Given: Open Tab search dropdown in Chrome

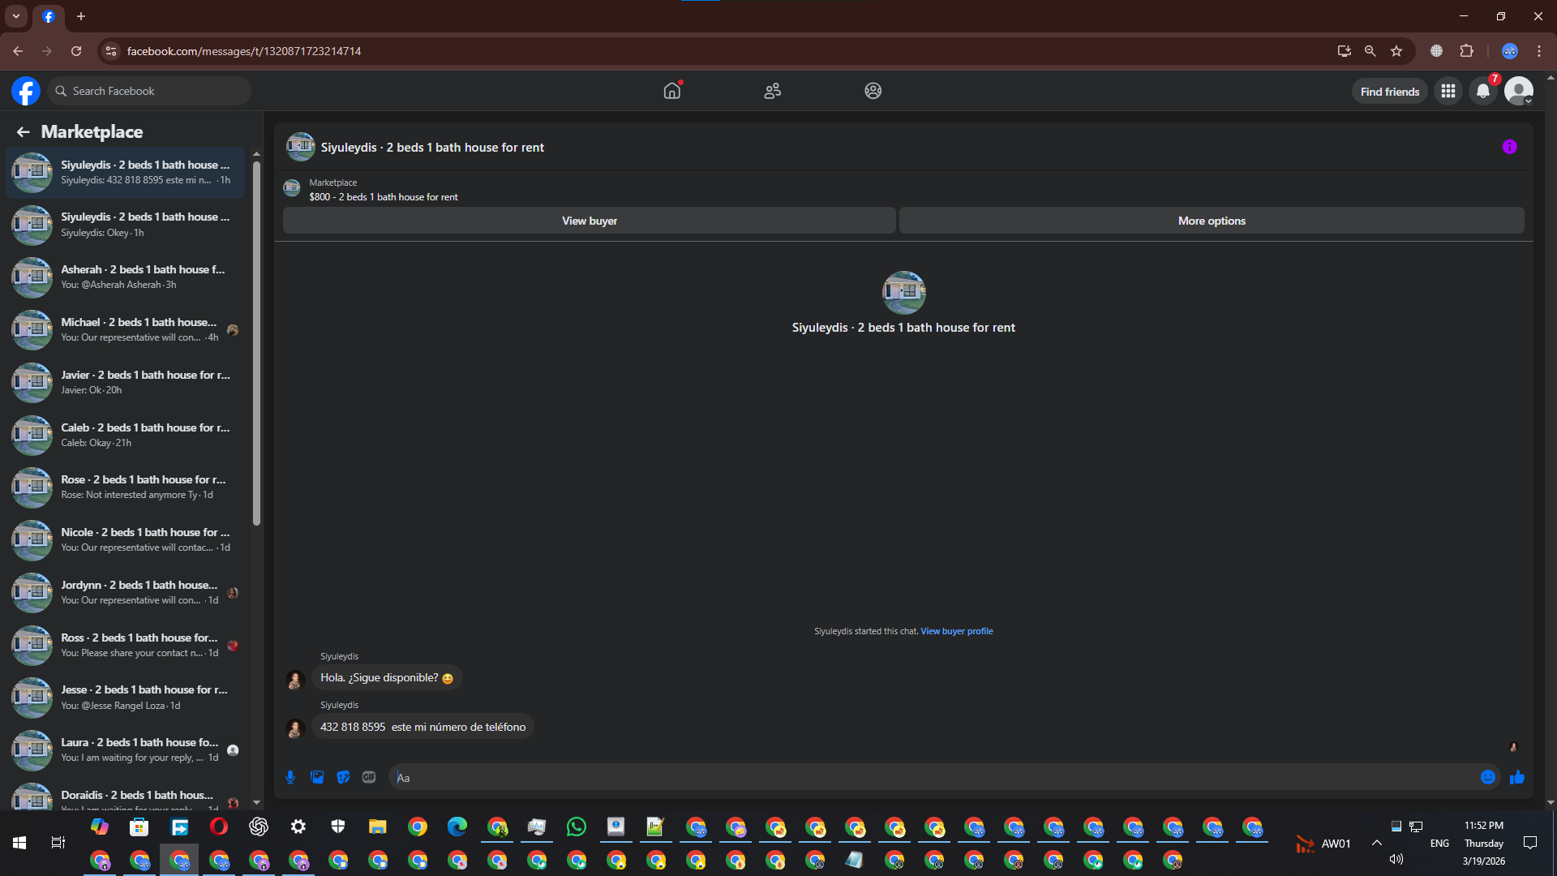Looking at the screenshot, I should pyautogui.click(x=15, y=15).
